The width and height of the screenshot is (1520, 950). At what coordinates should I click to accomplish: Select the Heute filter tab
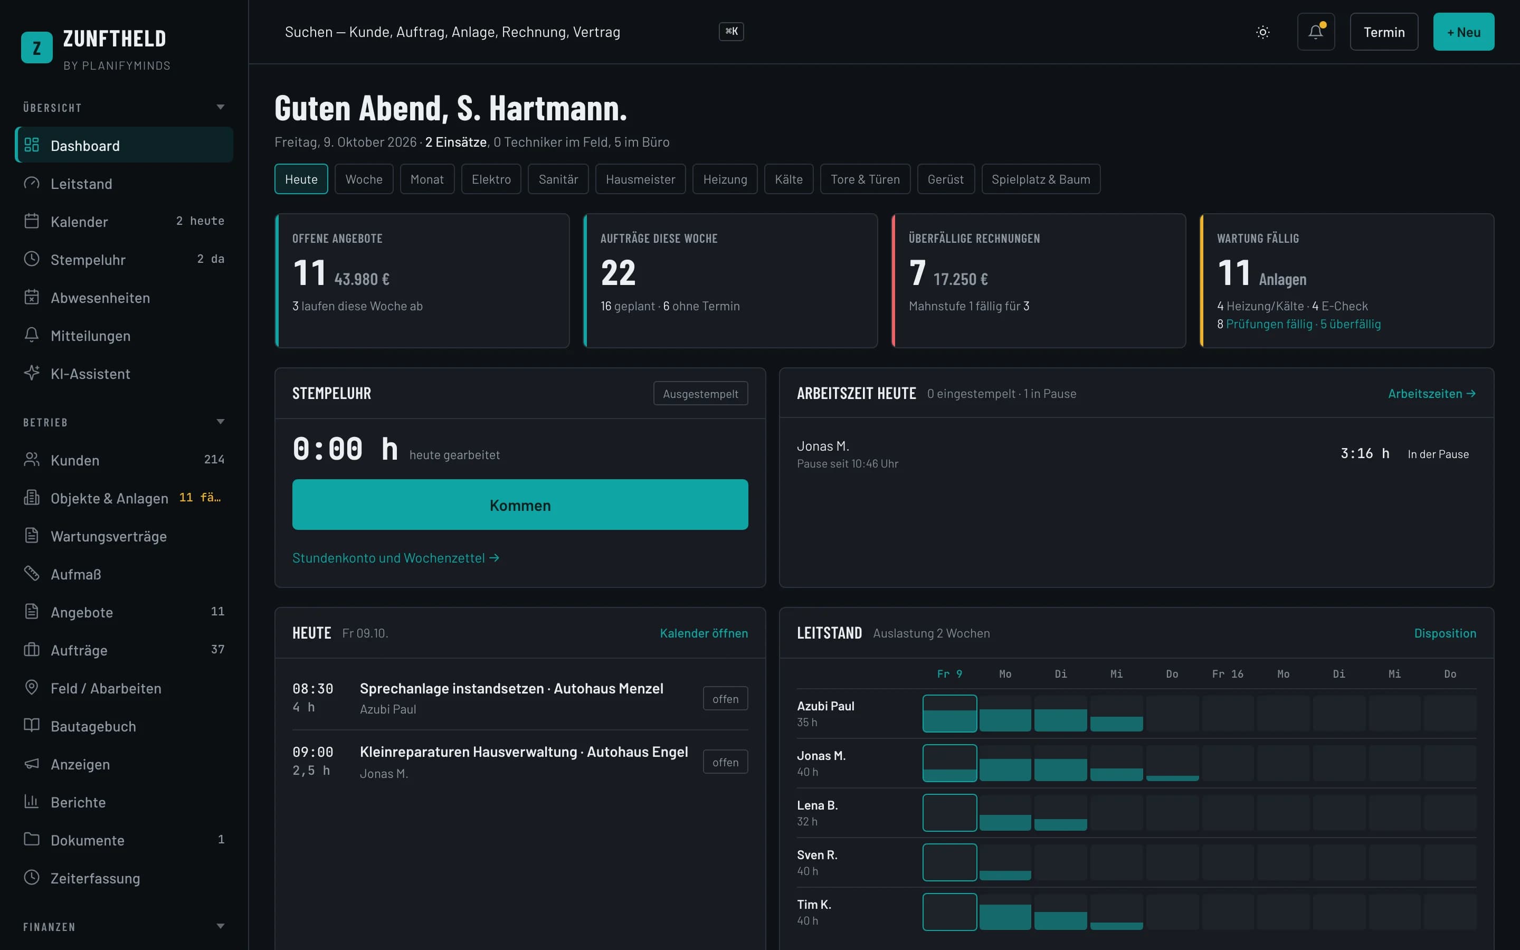point(301,179)
